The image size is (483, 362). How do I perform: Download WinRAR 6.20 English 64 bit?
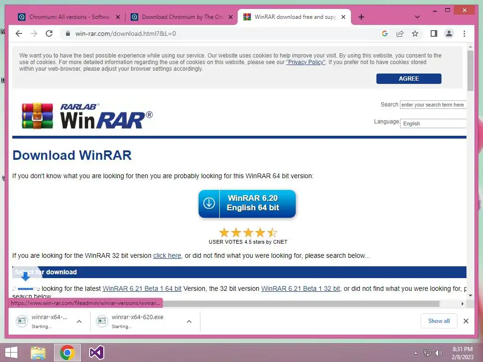247,204
